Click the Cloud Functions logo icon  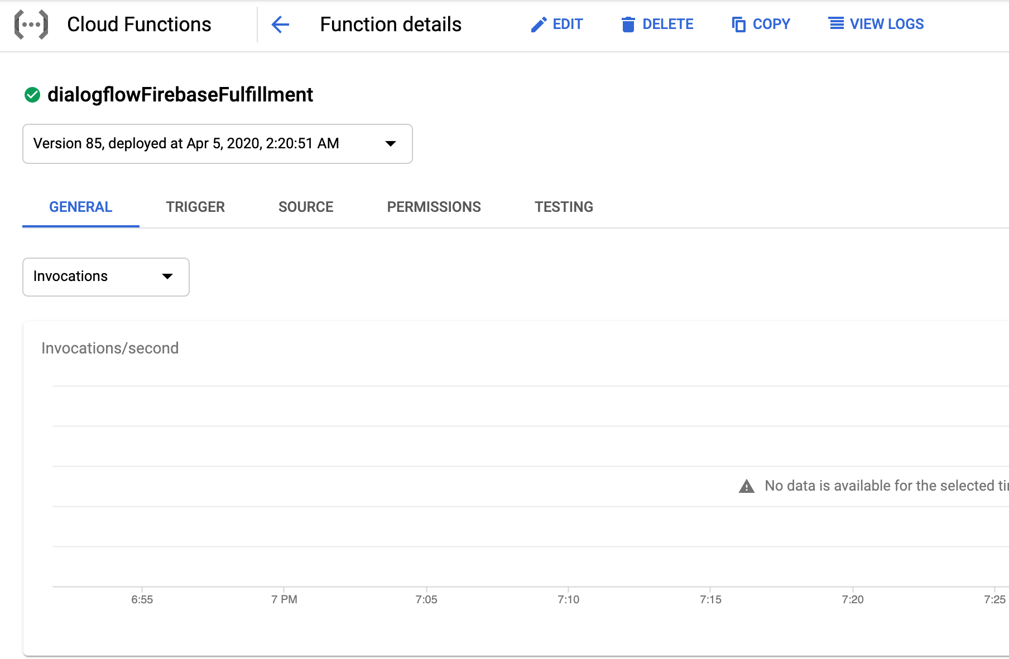click(31, 25)
